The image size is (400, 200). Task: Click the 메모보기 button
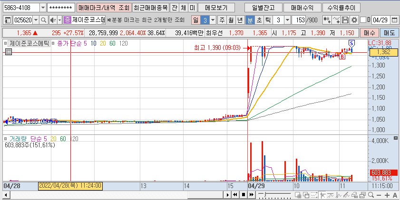(x=216, y=8)
